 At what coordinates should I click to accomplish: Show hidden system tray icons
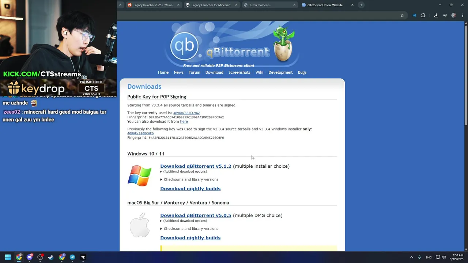[x=412, y=257]
